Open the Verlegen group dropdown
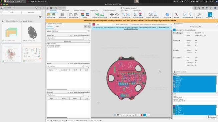The image size is (218, 122). 126,18
